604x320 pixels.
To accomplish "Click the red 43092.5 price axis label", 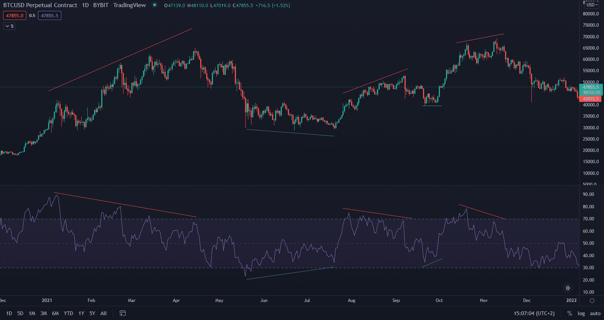I will 590,99.
